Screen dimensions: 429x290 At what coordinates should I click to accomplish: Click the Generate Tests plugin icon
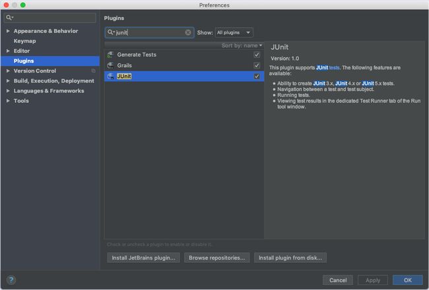[110, 55]
